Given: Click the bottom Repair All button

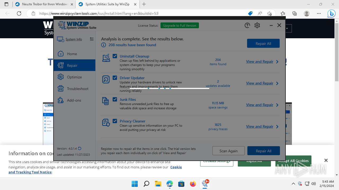Looking at the screenshot, I should click(264, 151).
